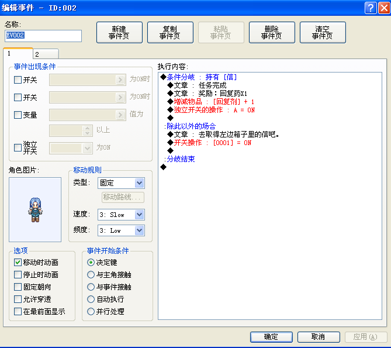Open the 类型 dropdown showing 固定

click(121, 183)
